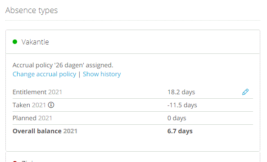Click the Accrual policy '26 dagen' assigned text

pyautogui.click(x=63, y=65)
